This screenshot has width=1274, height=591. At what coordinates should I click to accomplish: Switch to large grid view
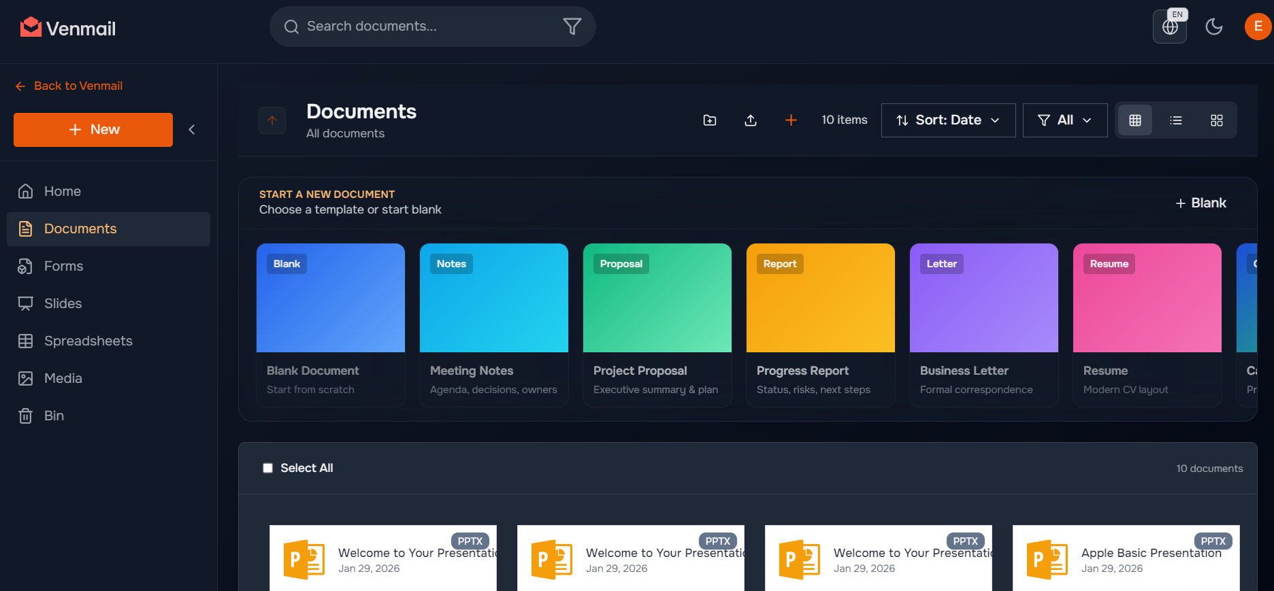pos(1216,120)
